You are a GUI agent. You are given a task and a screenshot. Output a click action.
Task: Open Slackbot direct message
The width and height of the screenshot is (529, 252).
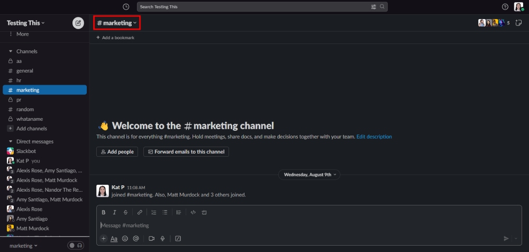click(44, 151)
